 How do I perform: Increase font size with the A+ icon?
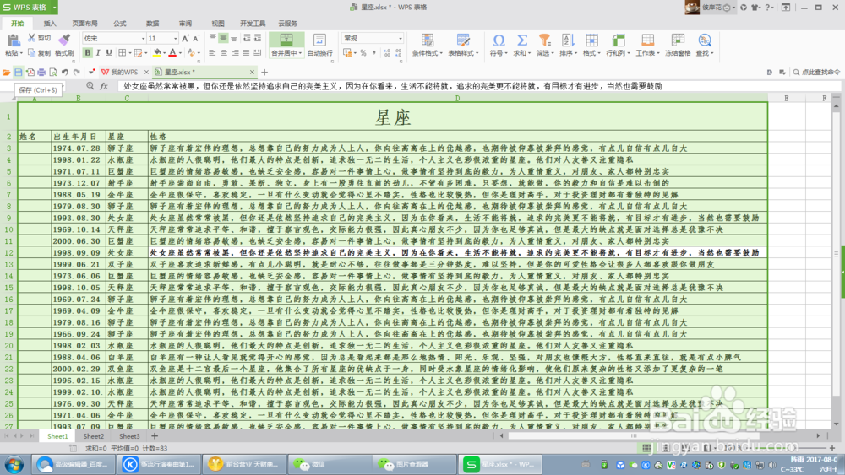tap(185, 38)
